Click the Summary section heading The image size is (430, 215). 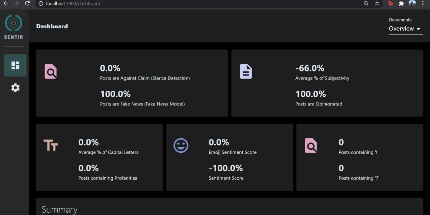click(59, 210)
